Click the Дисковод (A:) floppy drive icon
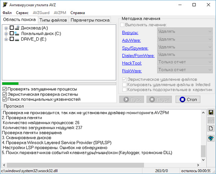Viewport: 216px width, 174px height. coord(17,28)
